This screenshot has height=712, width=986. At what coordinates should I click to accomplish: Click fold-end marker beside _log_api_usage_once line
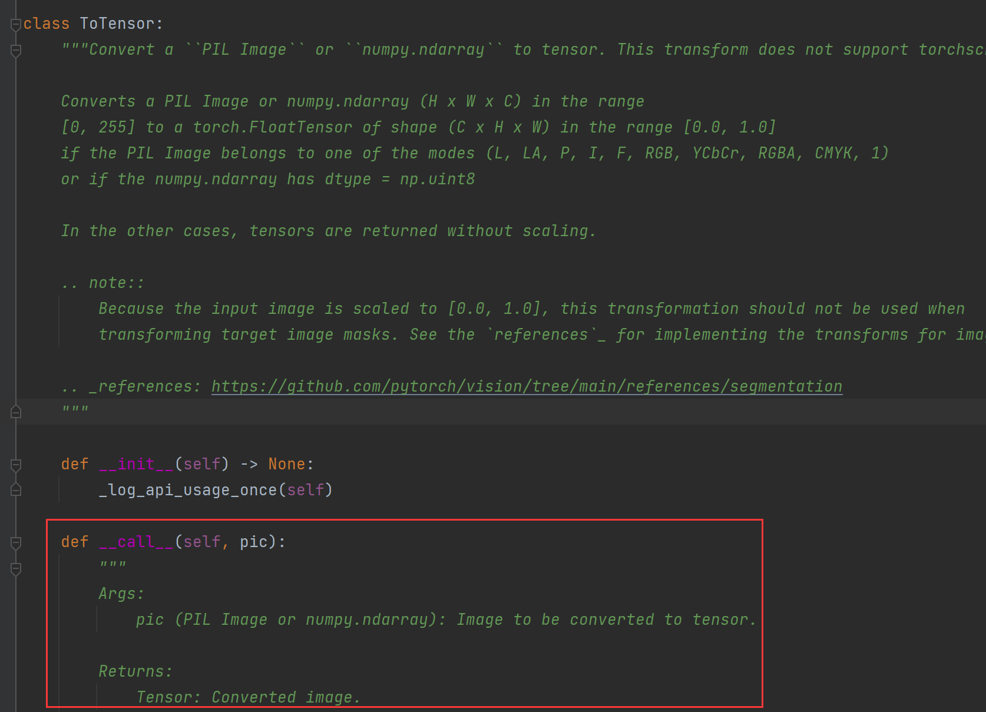coord(16,490)
